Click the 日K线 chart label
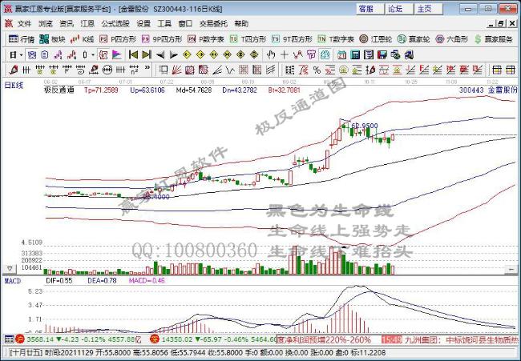This screenshot has height=361, width=521. click(14, 86)
